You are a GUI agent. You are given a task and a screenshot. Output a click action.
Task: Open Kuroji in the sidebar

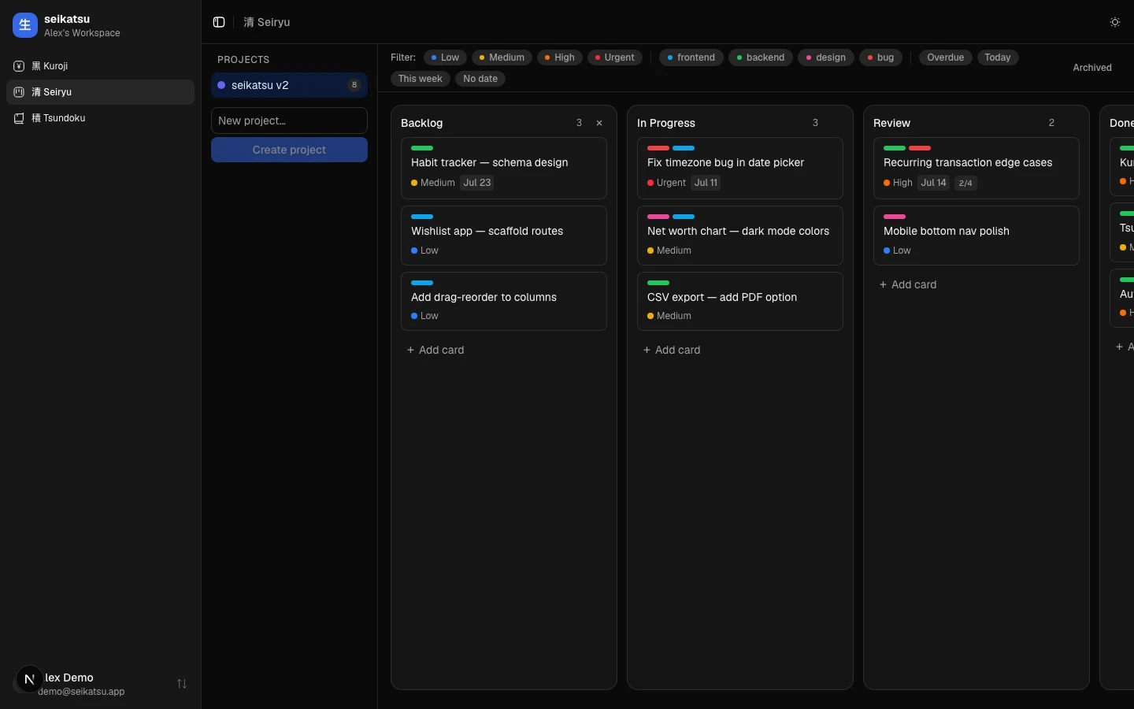[x=100, y=66]
